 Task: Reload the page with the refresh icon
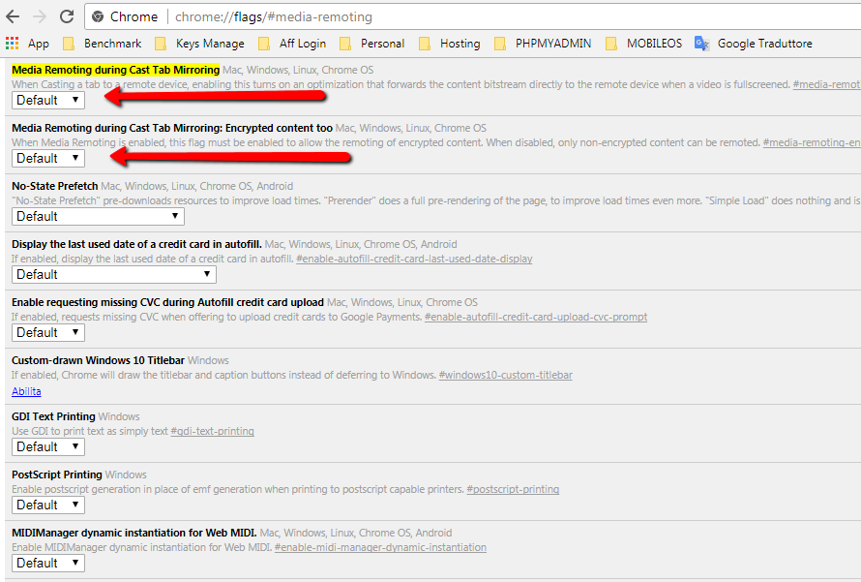[x=67, y=16]
